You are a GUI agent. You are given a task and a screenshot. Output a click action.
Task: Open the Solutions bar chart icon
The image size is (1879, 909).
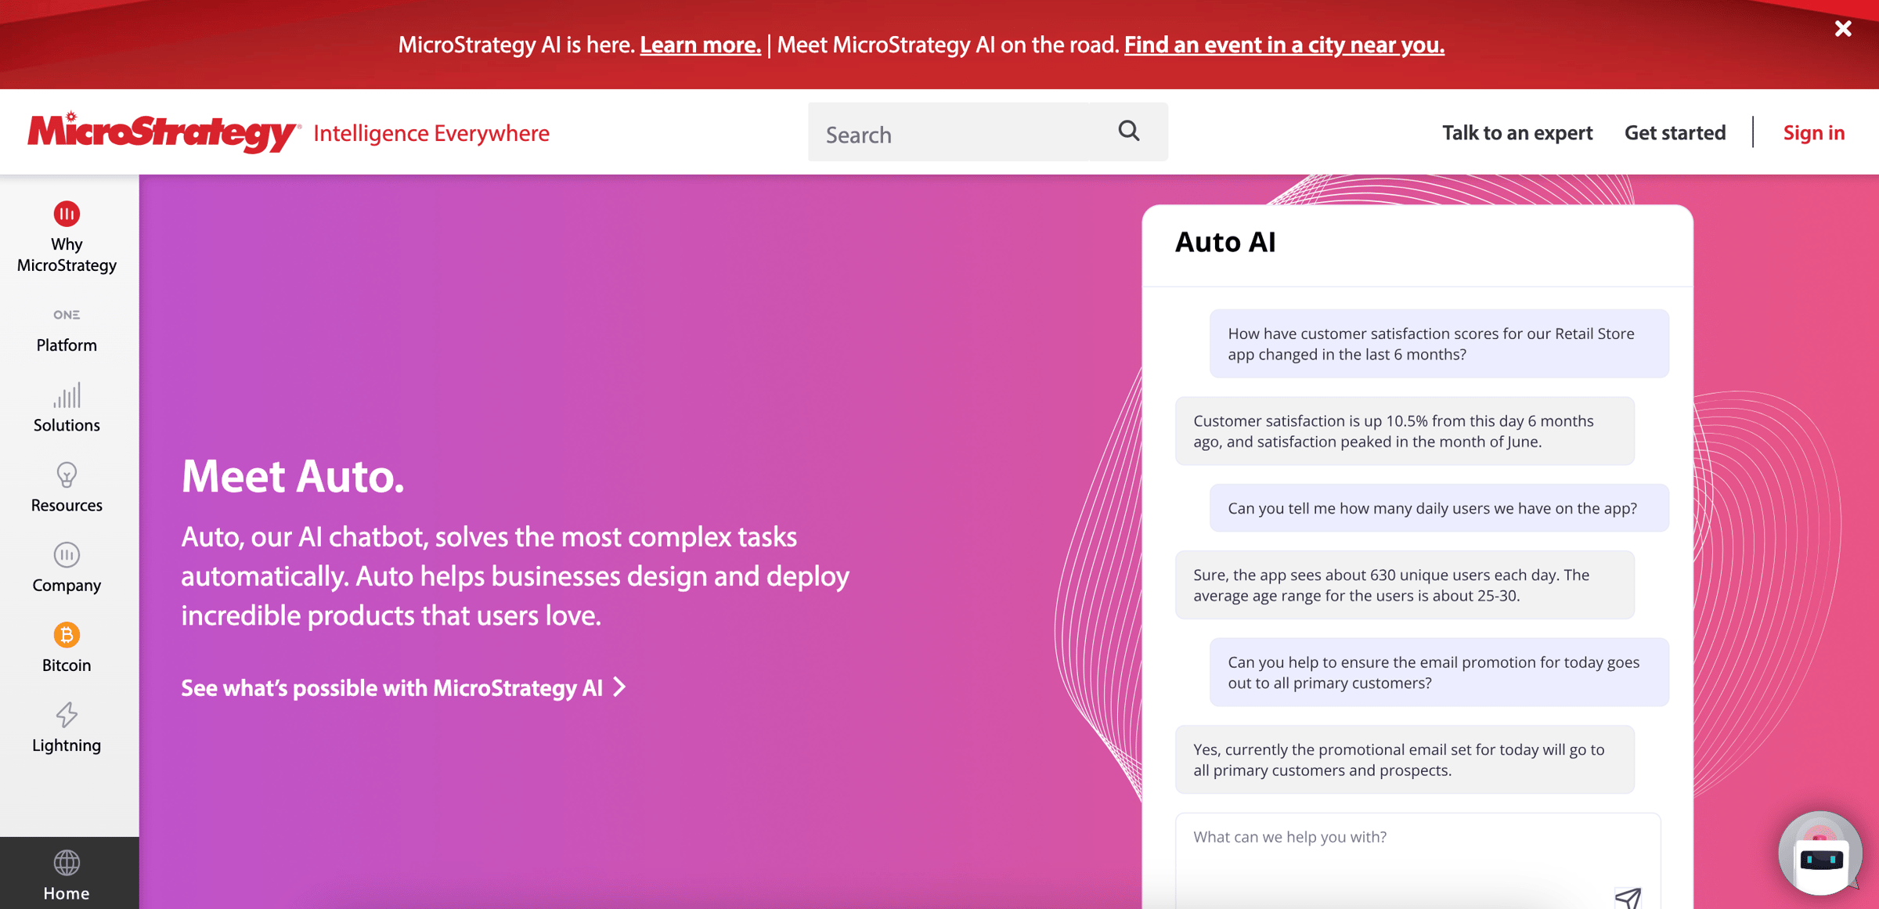click(67, 395)
